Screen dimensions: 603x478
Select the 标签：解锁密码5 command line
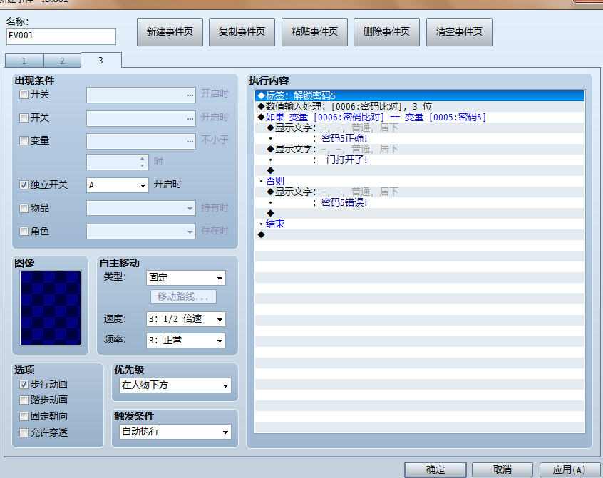point(420,95)
